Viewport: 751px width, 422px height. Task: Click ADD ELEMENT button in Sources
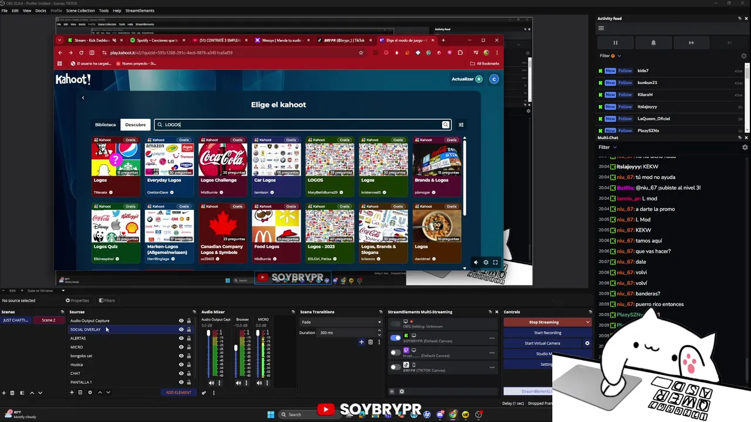[x=178, y=393]
